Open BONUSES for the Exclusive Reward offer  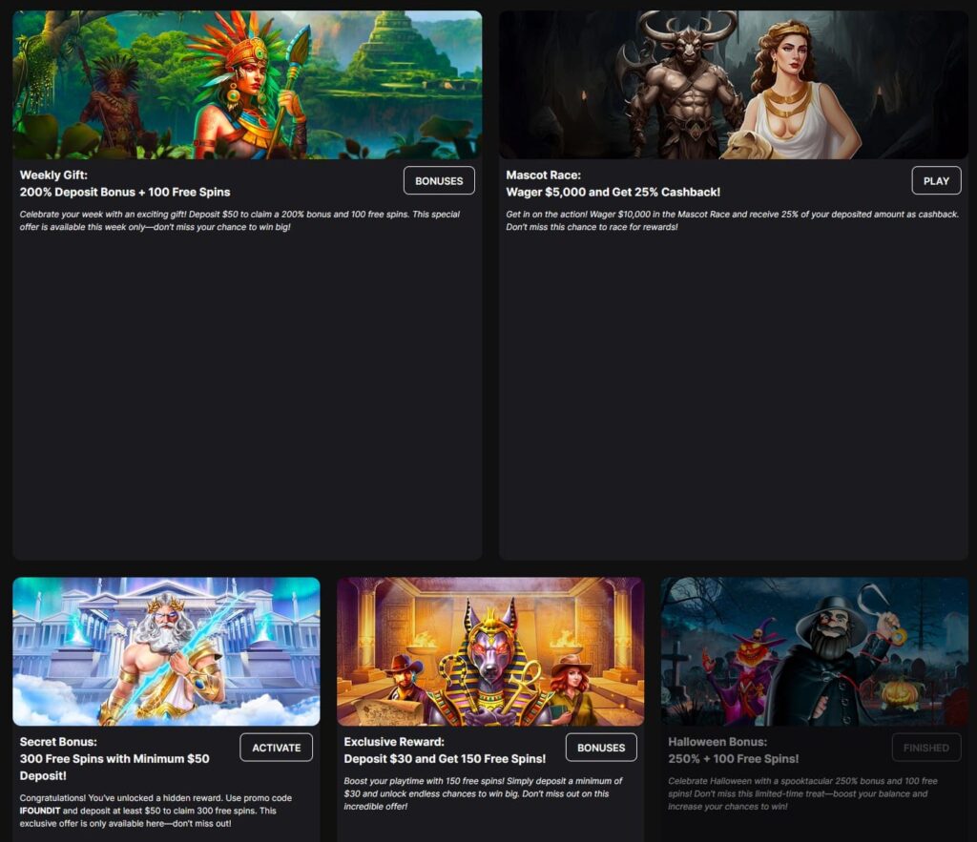(601, 748)
